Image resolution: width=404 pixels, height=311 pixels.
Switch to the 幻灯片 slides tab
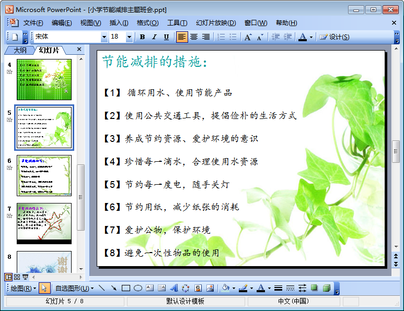(x=49, y=50)
